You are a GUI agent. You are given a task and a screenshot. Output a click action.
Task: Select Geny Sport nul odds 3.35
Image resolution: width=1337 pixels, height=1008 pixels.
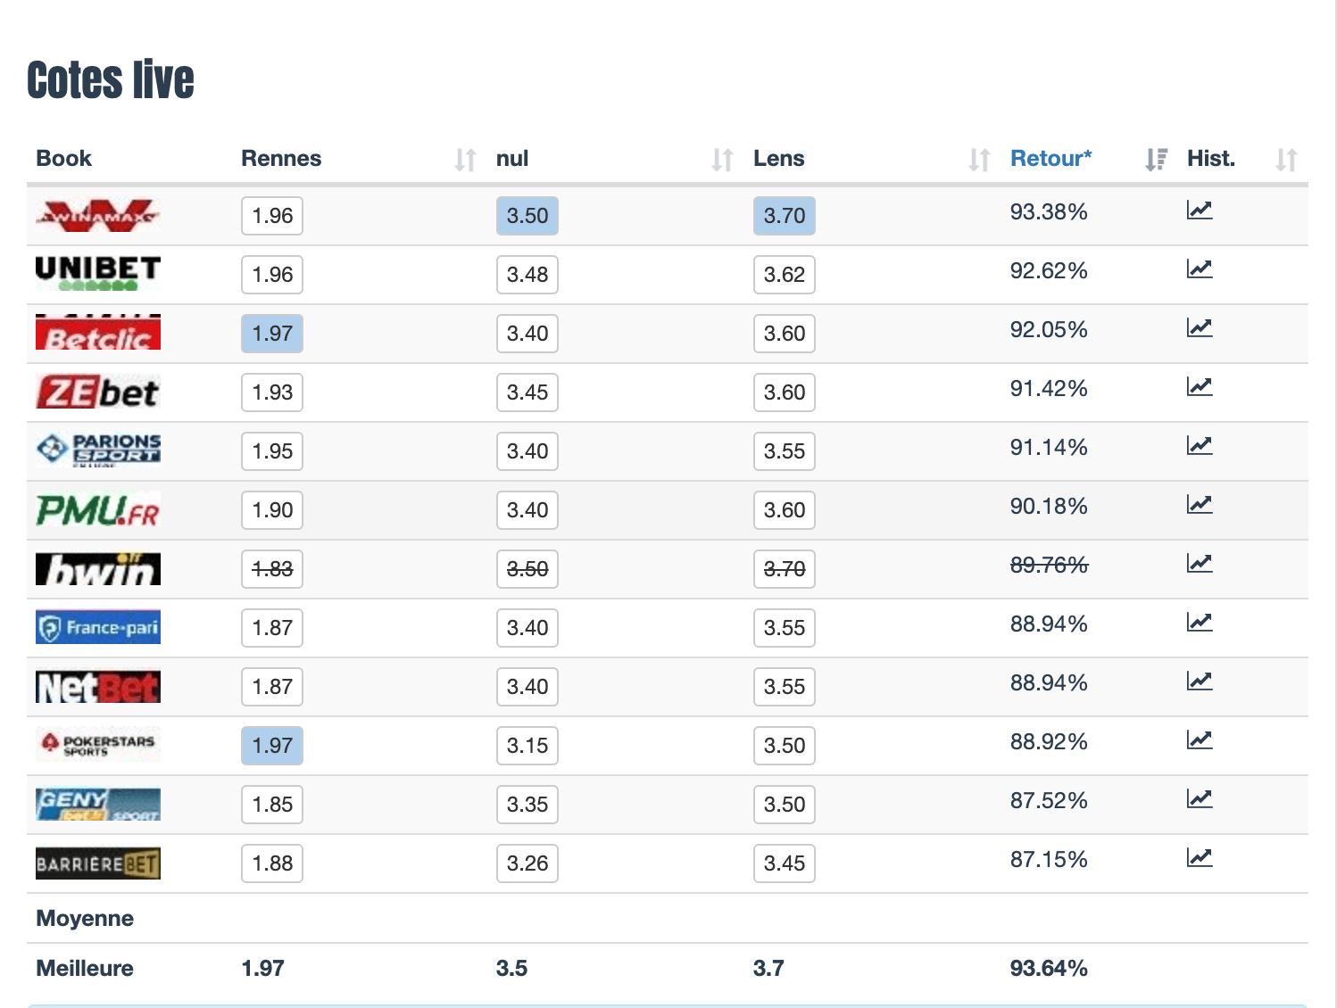point(527,805)
